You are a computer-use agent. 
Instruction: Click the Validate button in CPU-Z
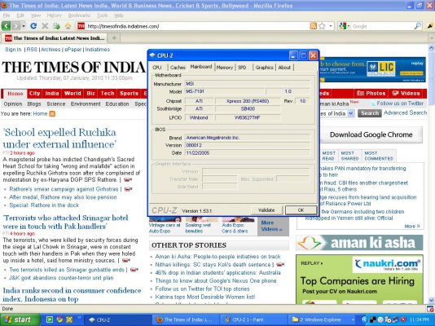(x=266, y=210)
